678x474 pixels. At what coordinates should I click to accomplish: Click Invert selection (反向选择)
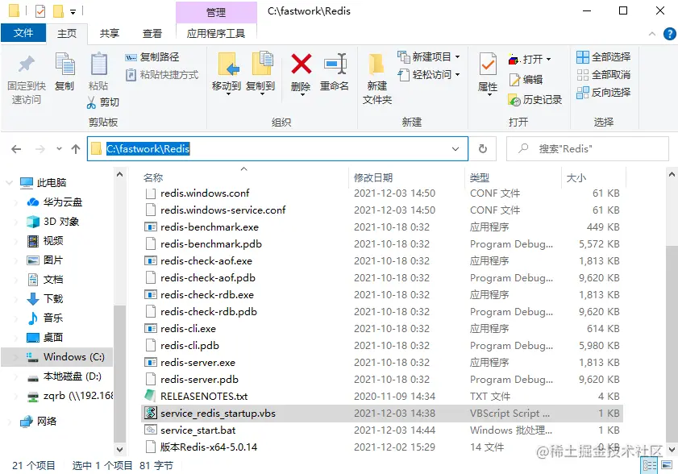tap(603, 92)
